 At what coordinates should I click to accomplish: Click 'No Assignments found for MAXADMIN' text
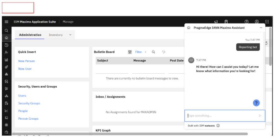131,112
